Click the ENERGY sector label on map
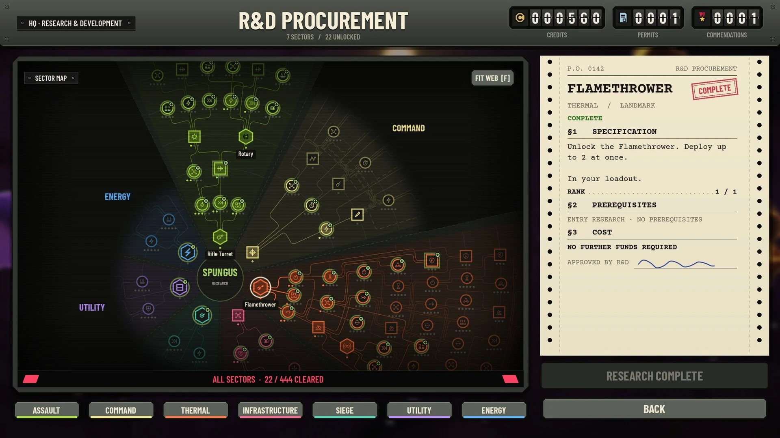 [x=117, y=197]
